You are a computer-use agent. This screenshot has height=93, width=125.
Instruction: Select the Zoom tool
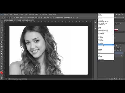[x=2, y=69]
